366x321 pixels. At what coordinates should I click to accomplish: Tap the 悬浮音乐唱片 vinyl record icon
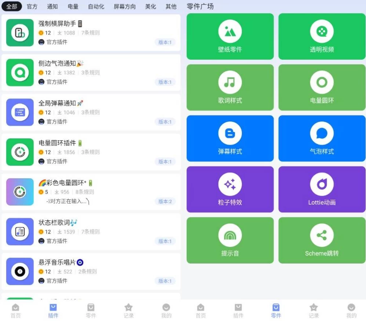click(20, 271)
